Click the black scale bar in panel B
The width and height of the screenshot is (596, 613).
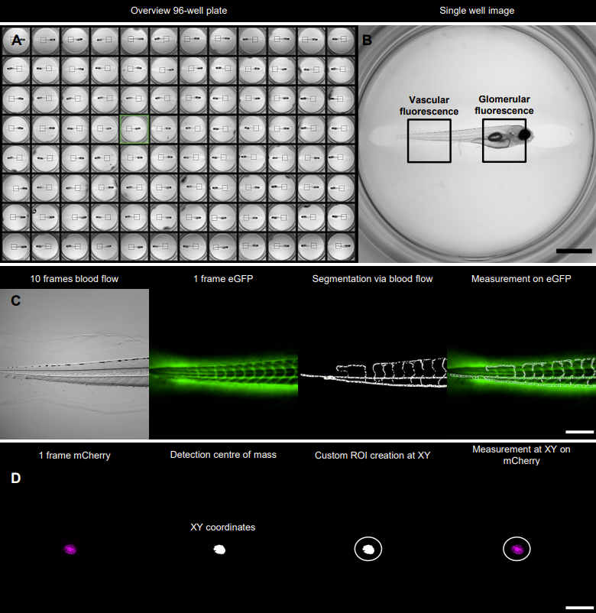pos(574,251)
